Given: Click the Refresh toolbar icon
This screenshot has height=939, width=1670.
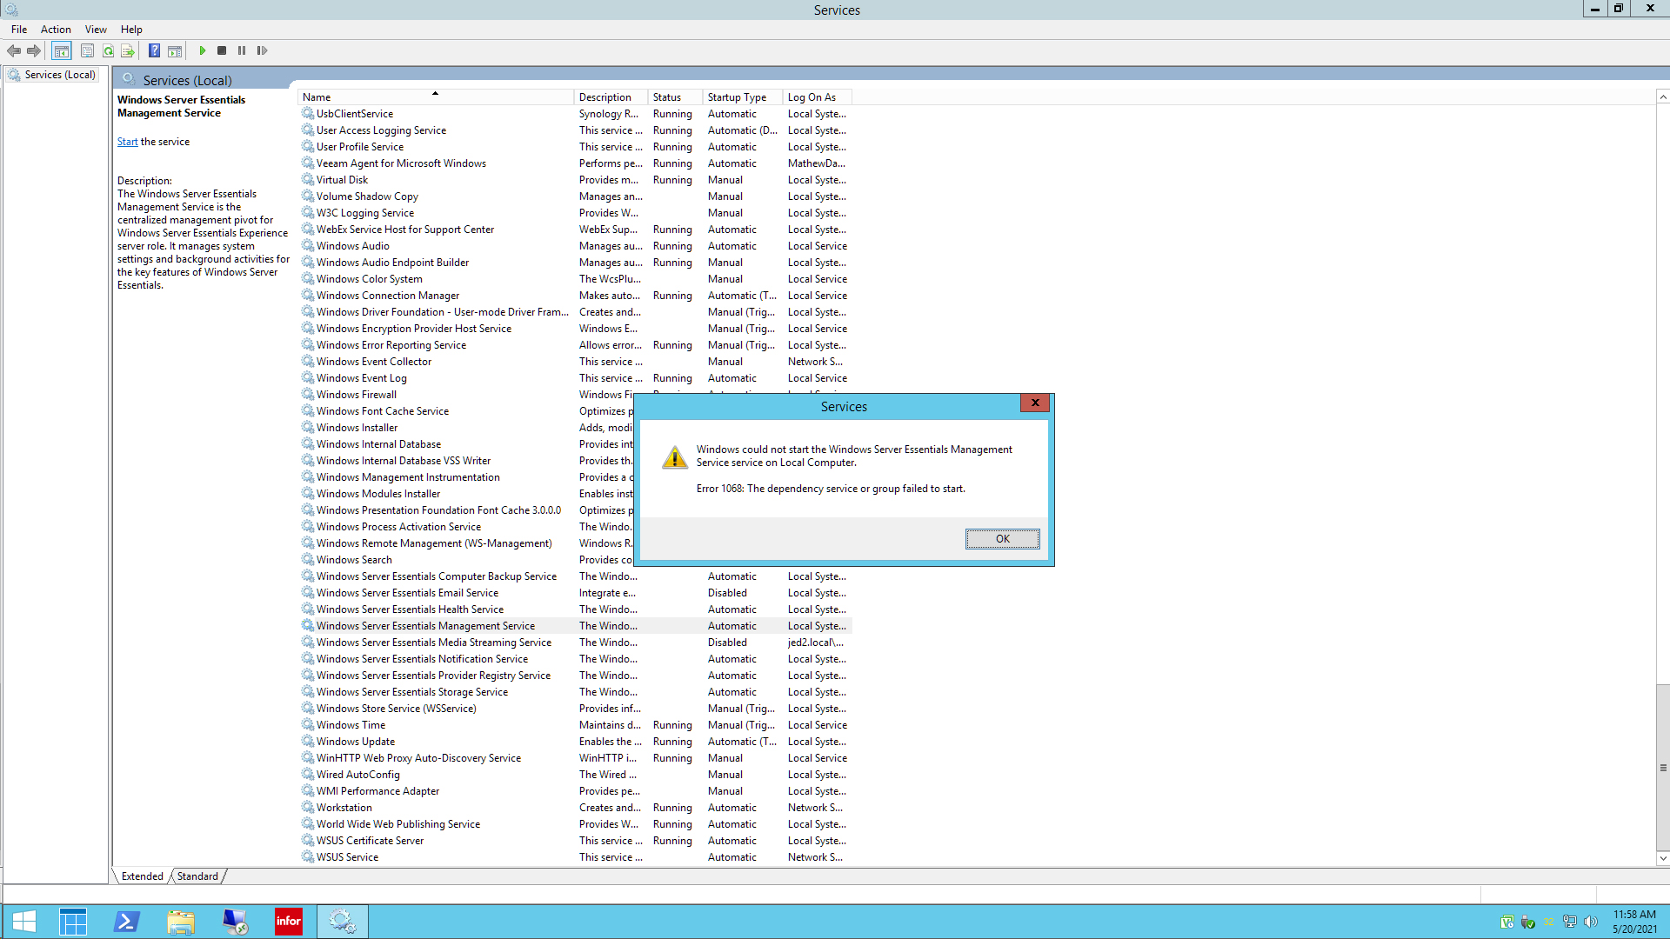Looking at the screenshot, I should [x=108, y=50].
